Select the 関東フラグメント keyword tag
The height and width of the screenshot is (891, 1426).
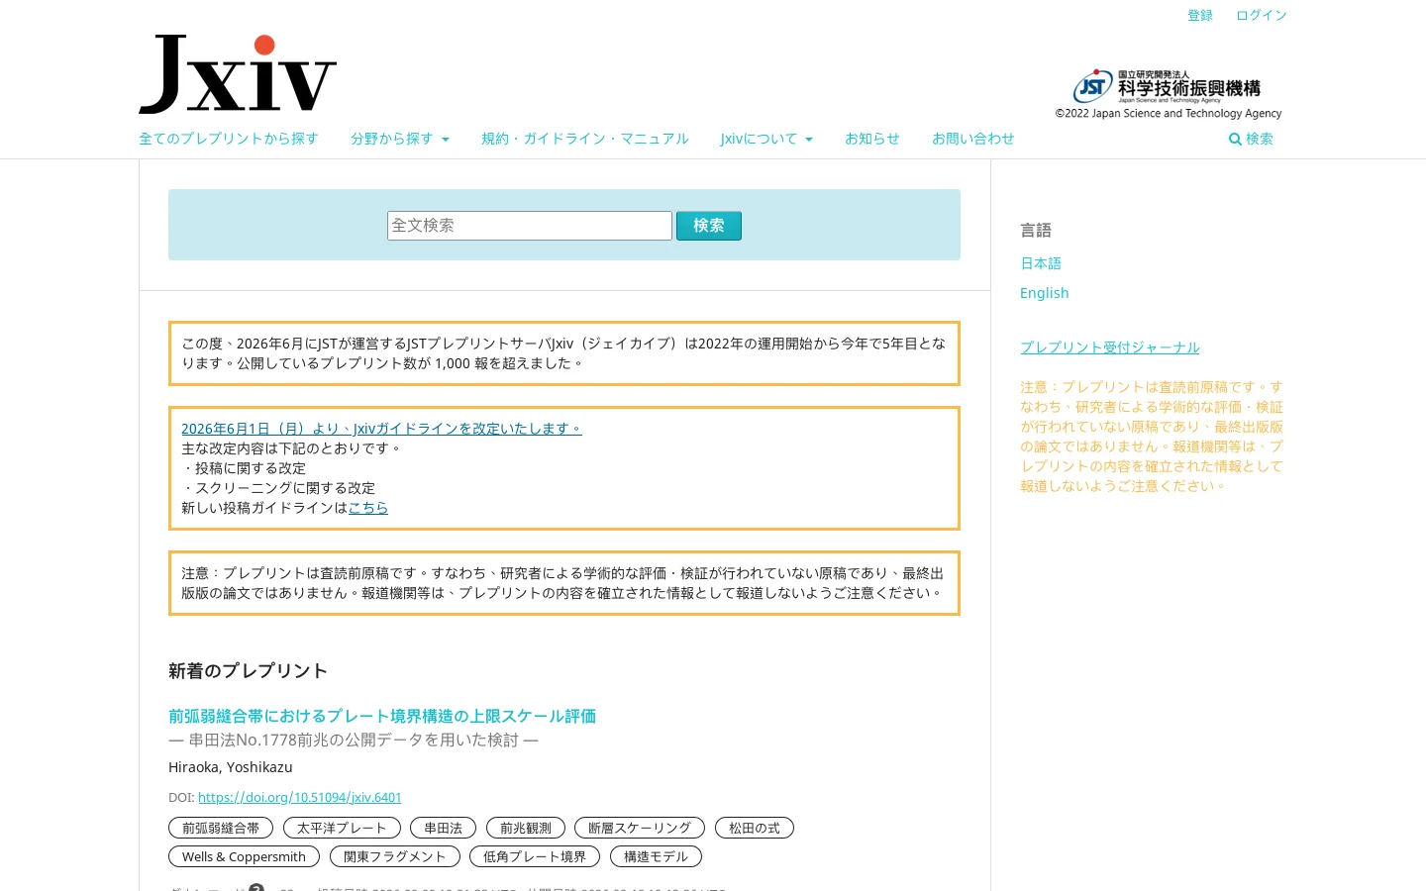coord(395,856)
